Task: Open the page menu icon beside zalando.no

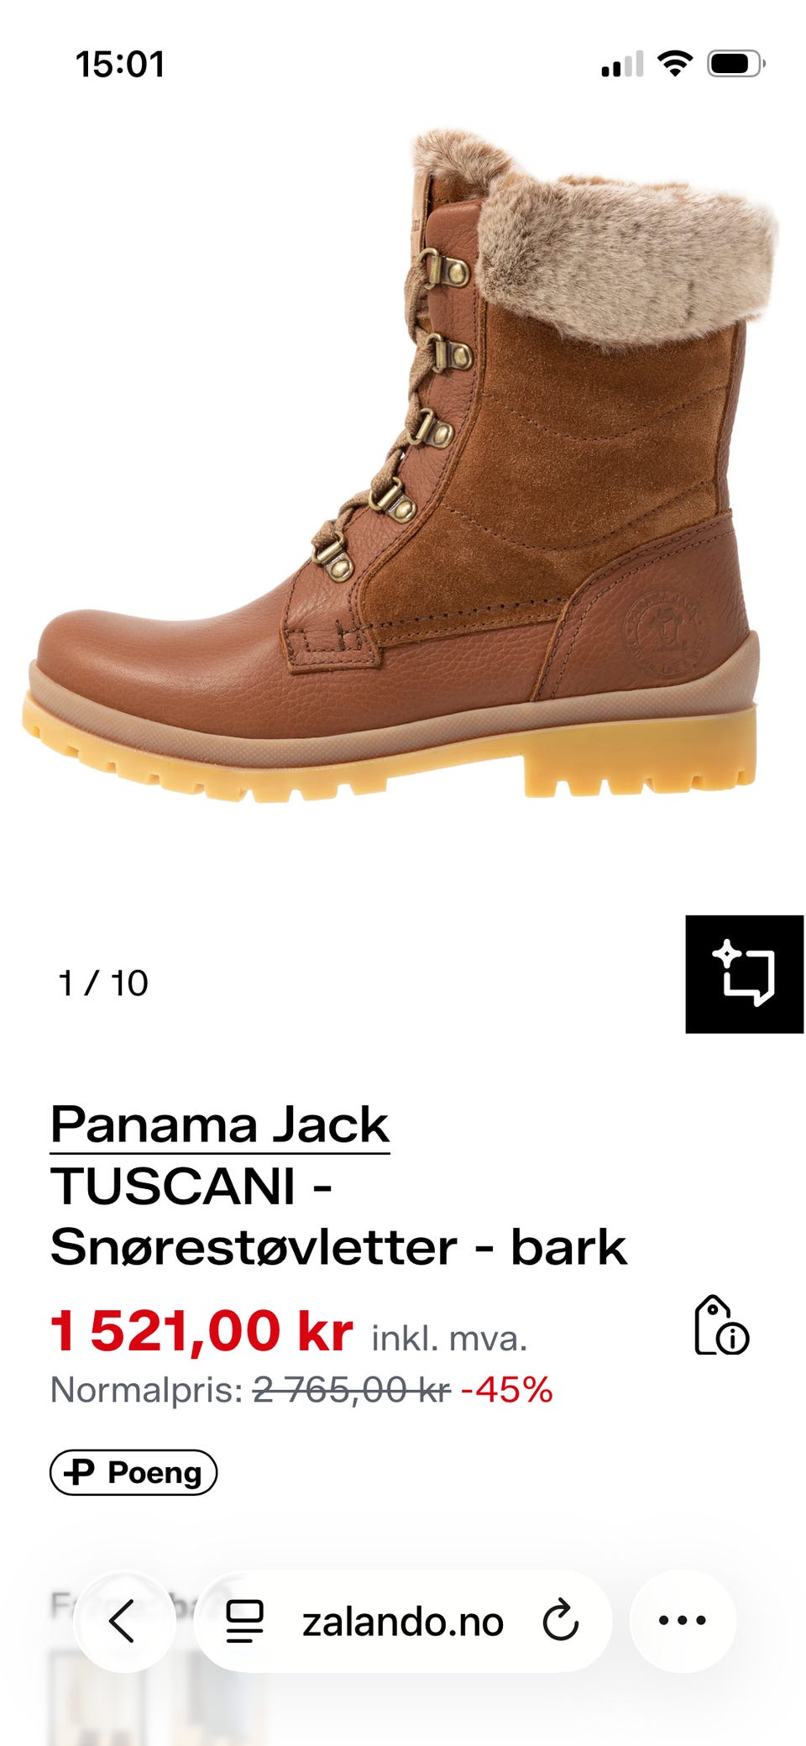Action: point(245,1621)
